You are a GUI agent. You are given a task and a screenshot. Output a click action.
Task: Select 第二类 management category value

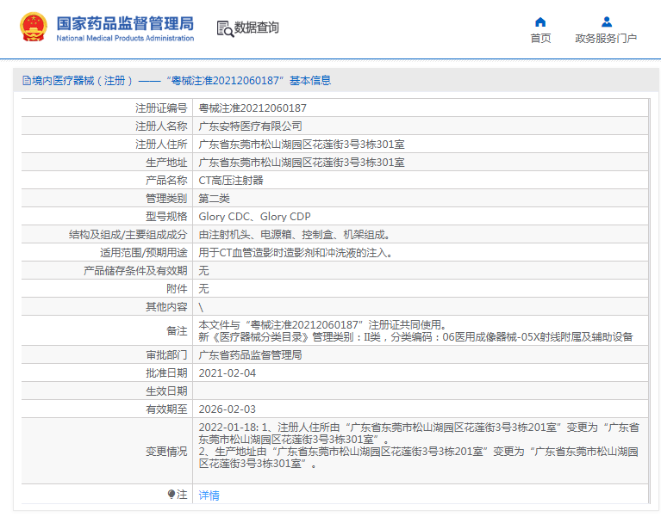pyautogui.click(x=214, y=199)
